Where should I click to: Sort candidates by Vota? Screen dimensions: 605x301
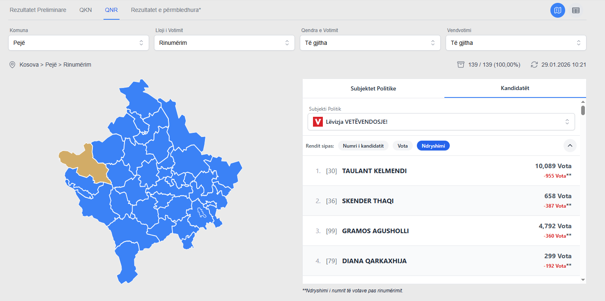403,146
